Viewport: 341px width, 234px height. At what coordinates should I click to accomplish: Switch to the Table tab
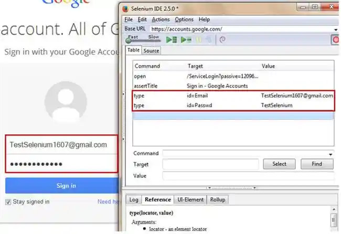pos(133,50)
